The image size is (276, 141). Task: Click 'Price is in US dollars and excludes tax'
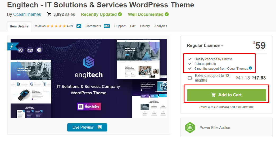point(226,107)
